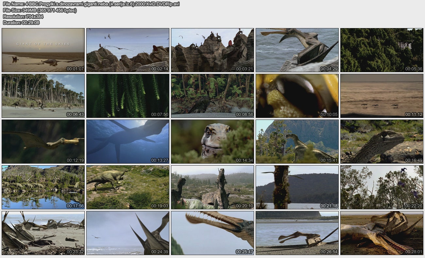Select the sunset sea frame at 00:11:12
Screen dimensions: 425x258
tap(382, 96)
